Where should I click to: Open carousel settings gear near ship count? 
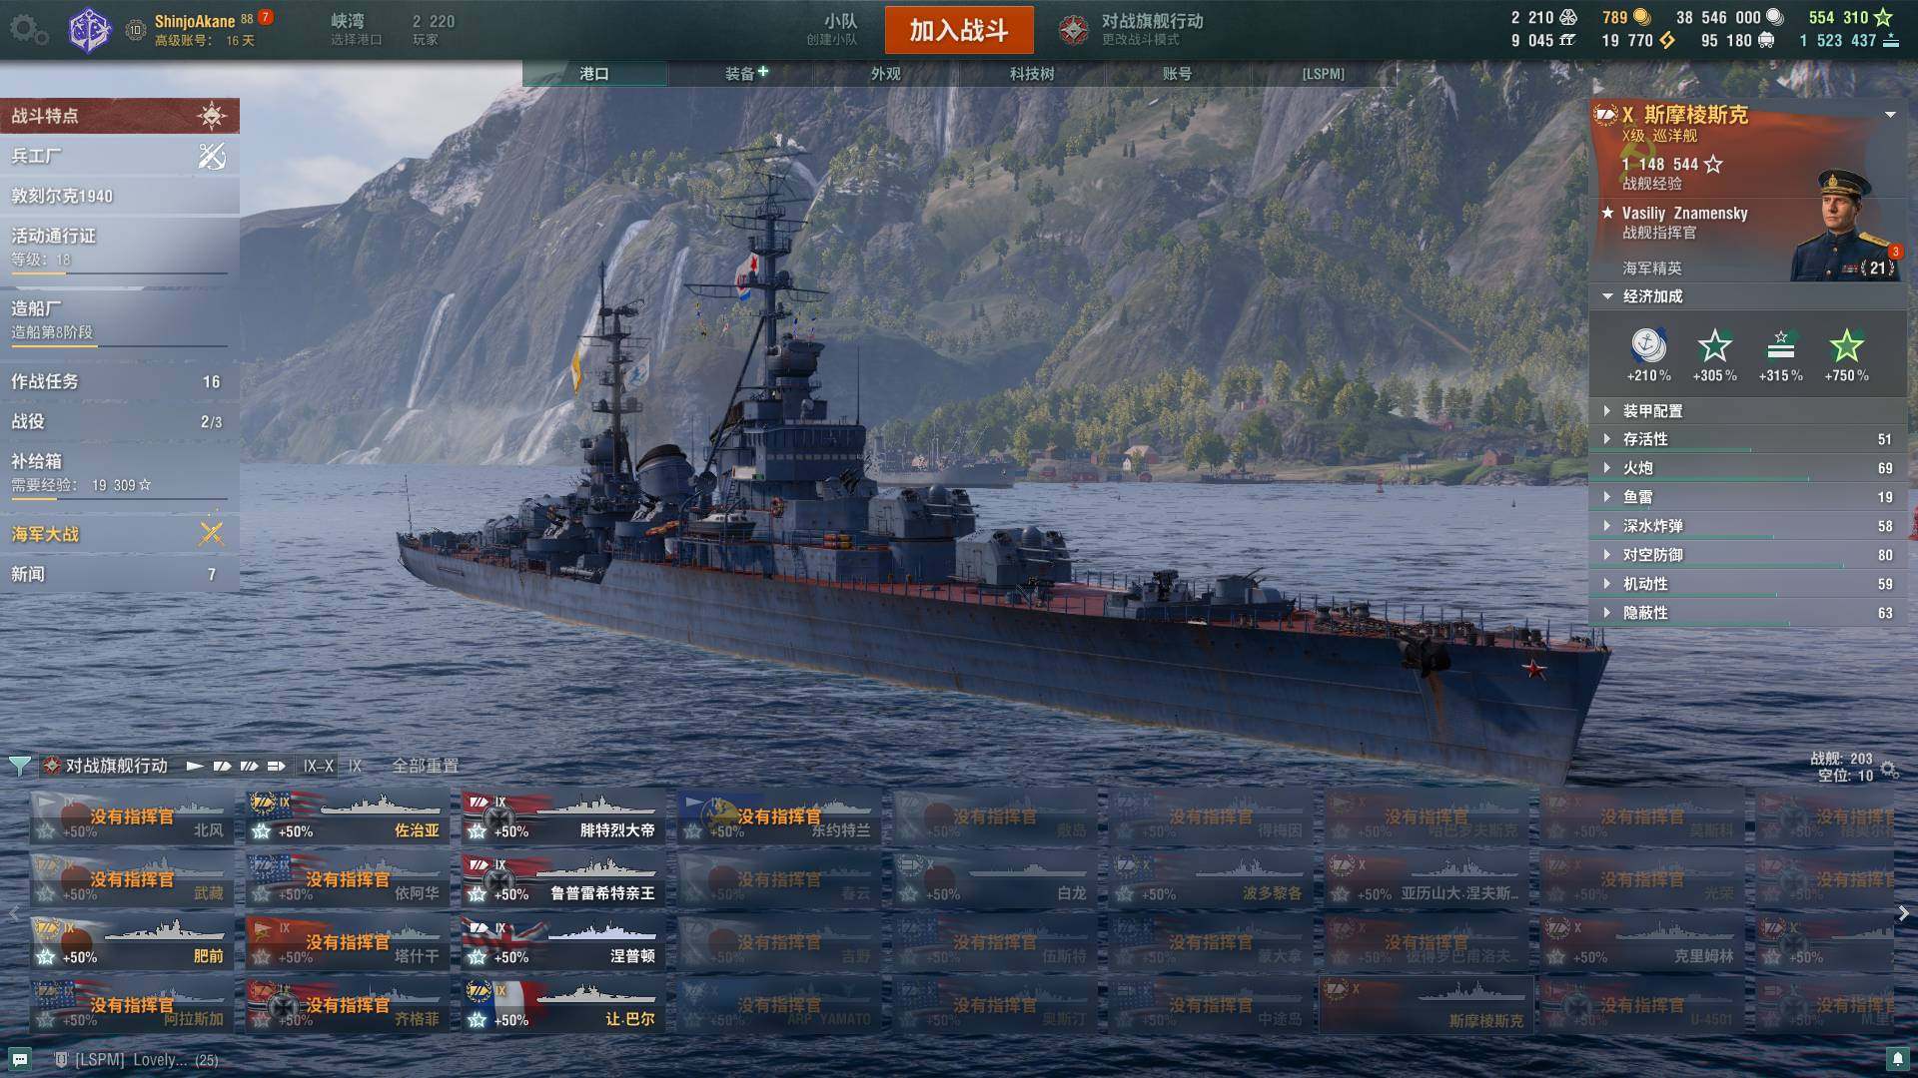(x=1889, y=769)
